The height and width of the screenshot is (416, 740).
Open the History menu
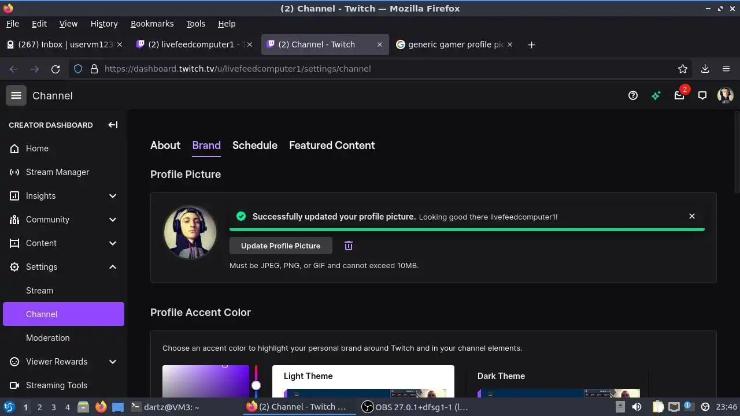tap(104, 24)
